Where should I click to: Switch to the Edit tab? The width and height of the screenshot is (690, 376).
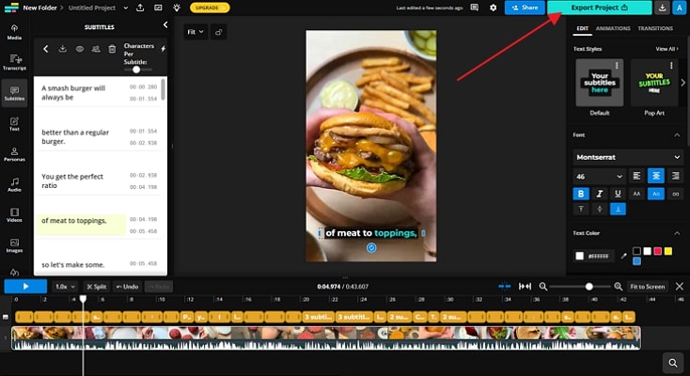pyautogui.click(x=583, y=28)
